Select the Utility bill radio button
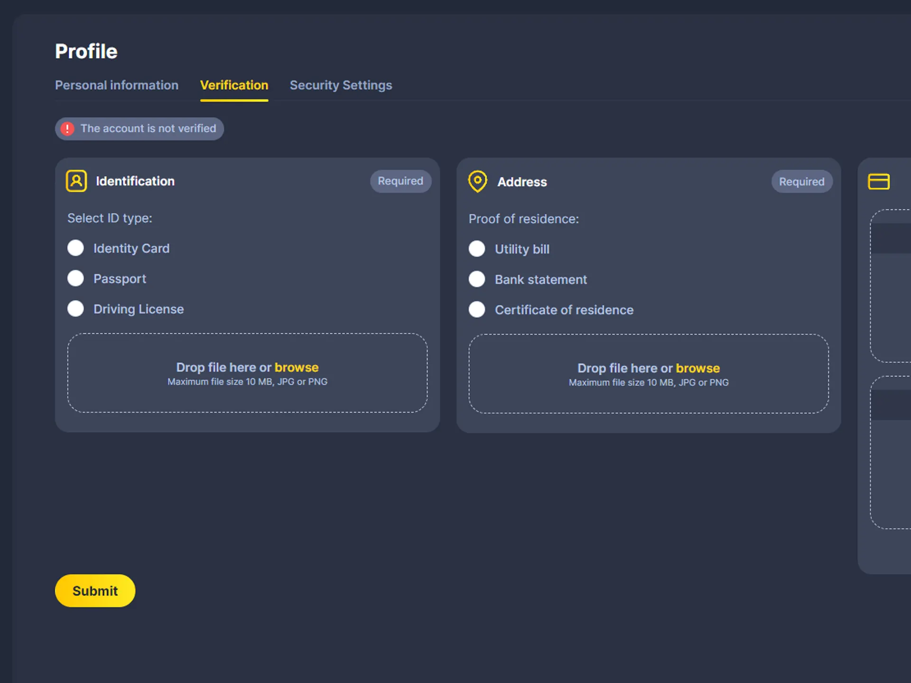The image size is (911, 683). tap(475, 248)
